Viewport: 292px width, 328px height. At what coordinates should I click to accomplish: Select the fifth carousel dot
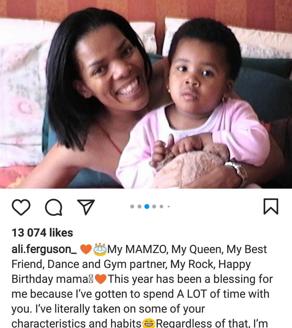[x=161, y=206]
